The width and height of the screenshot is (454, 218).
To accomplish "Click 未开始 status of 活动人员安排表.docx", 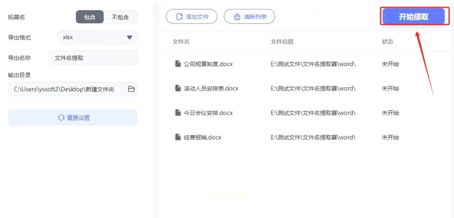I will pos(390,88).
